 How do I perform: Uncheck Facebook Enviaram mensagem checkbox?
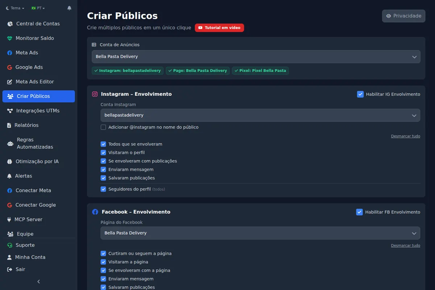coord(103,279)
